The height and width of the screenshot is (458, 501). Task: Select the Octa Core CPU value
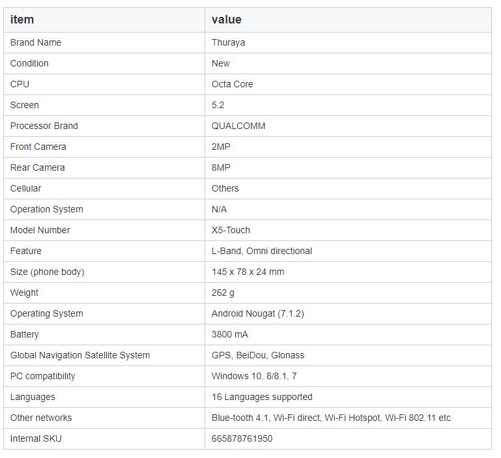click(x=233, y=84)
